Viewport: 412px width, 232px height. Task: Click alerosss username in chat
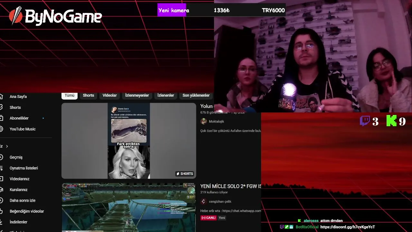[311, 221]
